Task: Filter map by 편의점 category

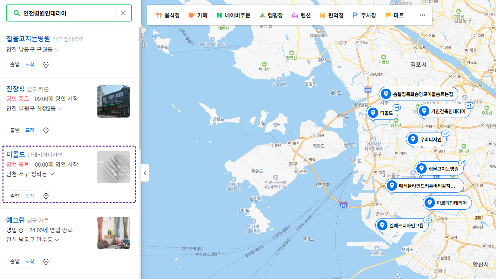Action: point(332,15)
